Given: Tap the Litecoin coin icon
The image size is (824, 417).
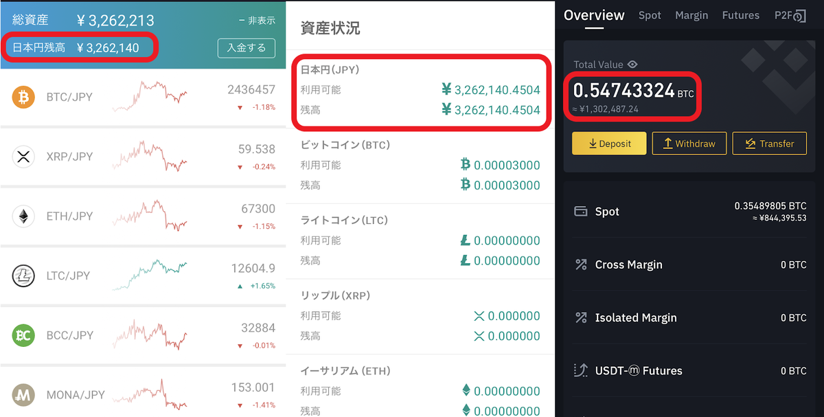Looking at the screenshot, I should point(23,276).
